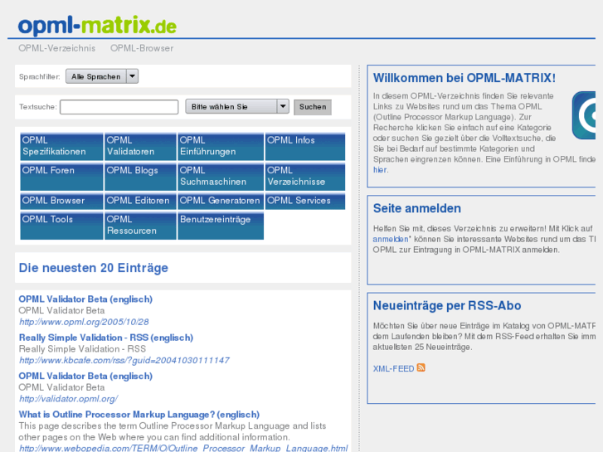The height and width of the screenshot is (452, 603).
Task: Open the OPML Spezifikationen category
Action: click(x=61, y=147)
